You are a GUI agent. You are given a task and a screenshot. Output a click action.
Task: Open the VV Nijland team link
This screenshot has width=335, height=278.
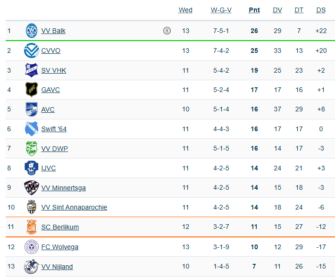(x=57, y=267)
